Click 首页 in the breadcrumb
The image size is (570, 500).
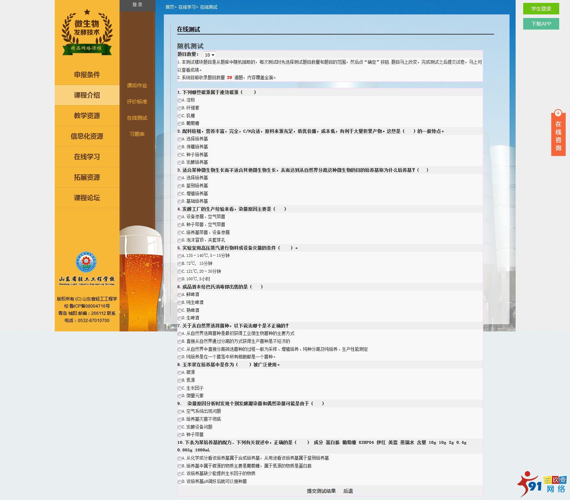point(170,7)
